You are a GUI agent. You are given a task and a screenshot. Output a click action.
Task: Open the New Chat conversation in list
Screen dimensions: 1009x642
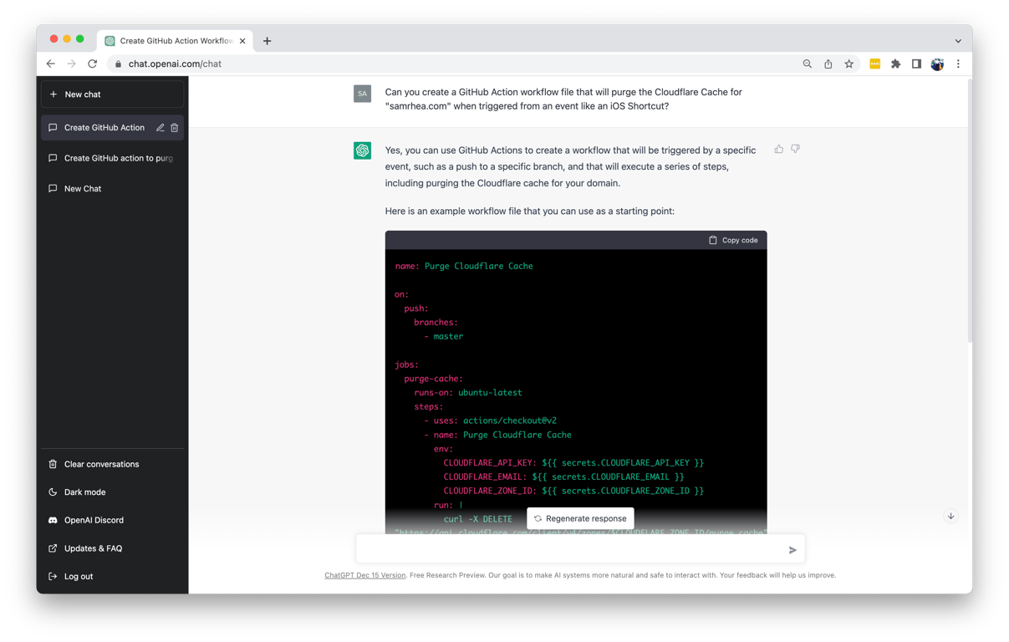(x=112, y=189)
